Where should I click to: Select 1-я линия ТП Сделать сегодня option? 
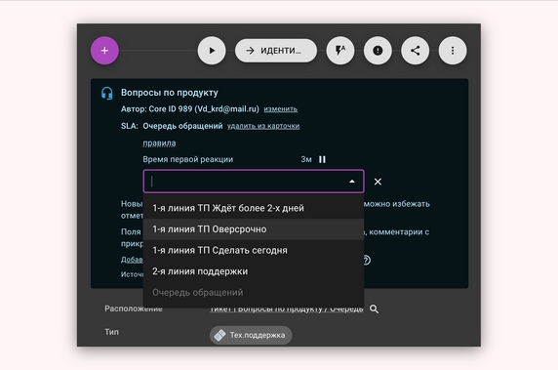[254, 250]
